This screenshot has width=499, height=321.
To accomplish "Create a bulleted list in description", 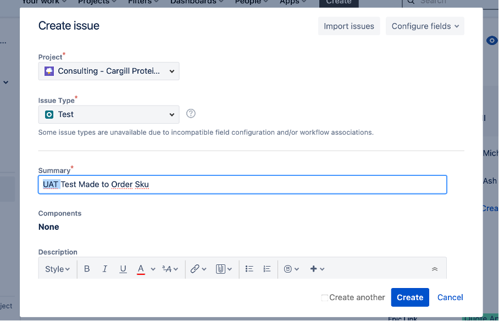I will [249, 269].
